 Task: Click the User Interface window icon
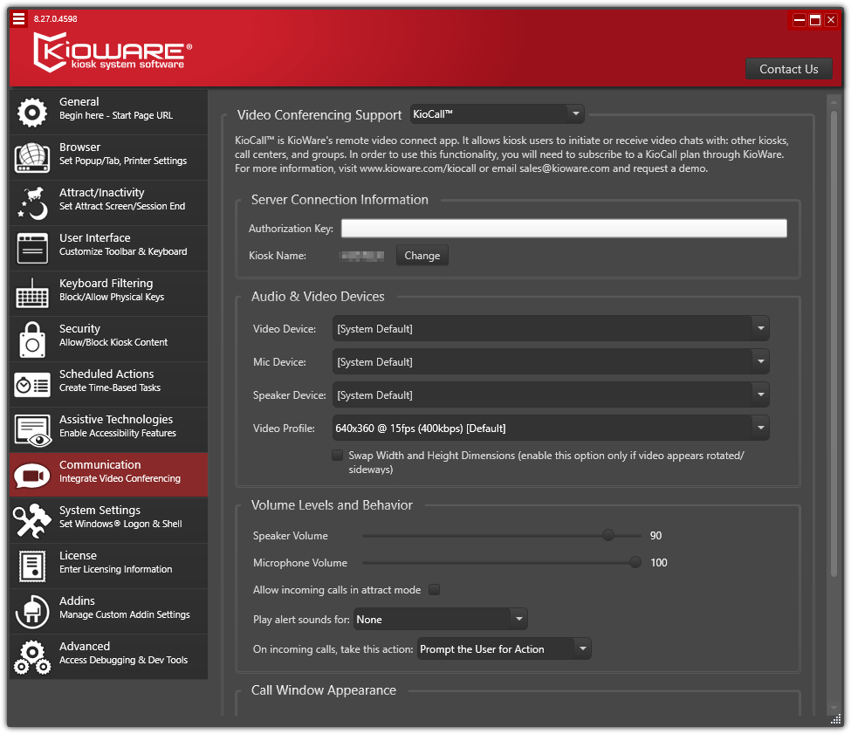(x=32, y=249)
